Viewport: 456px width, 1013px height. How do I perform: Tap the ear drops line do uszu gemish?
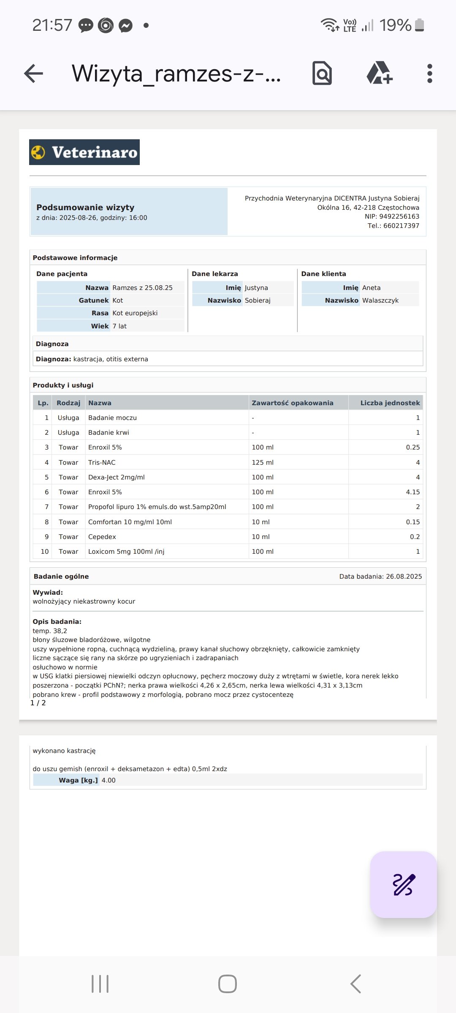pyautogui.click(x=130, y=769)
